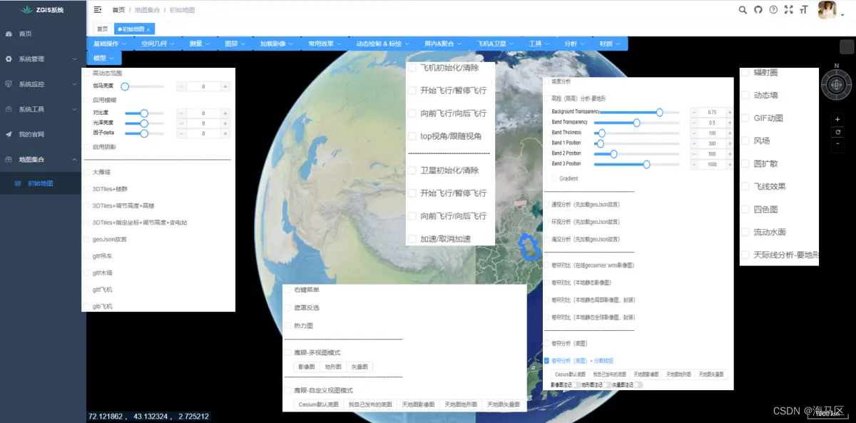Check the 飞机初始化/清除 checkbox
This screenshot has width=856, height=423.
(x=412, y=68)
